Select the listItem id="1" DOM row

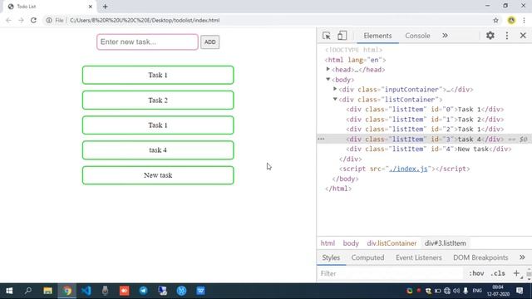pos(425,120)
